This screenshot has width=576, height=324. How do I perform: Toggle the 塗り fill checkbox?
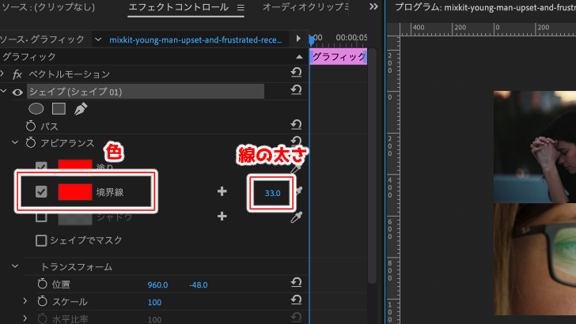coord(41,166)
